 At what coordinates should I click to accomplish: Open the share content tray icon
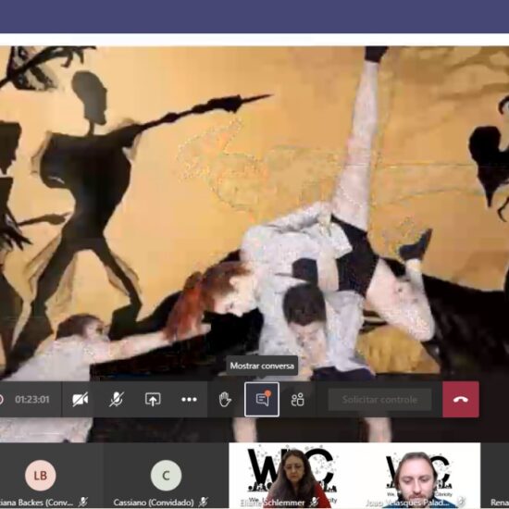[x=153, y=399]
